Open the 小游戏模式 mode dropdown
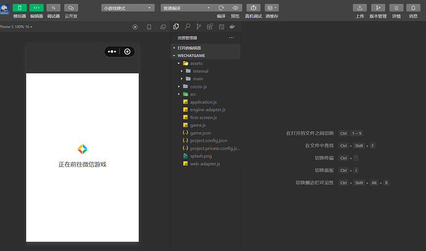This screenshot has height=251, width=426. pos(128,8)
